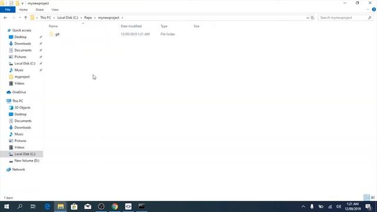Viewport: 377px width, 212px height.
Task: Select This PC in navigation pane
Action: coord(18,101)
